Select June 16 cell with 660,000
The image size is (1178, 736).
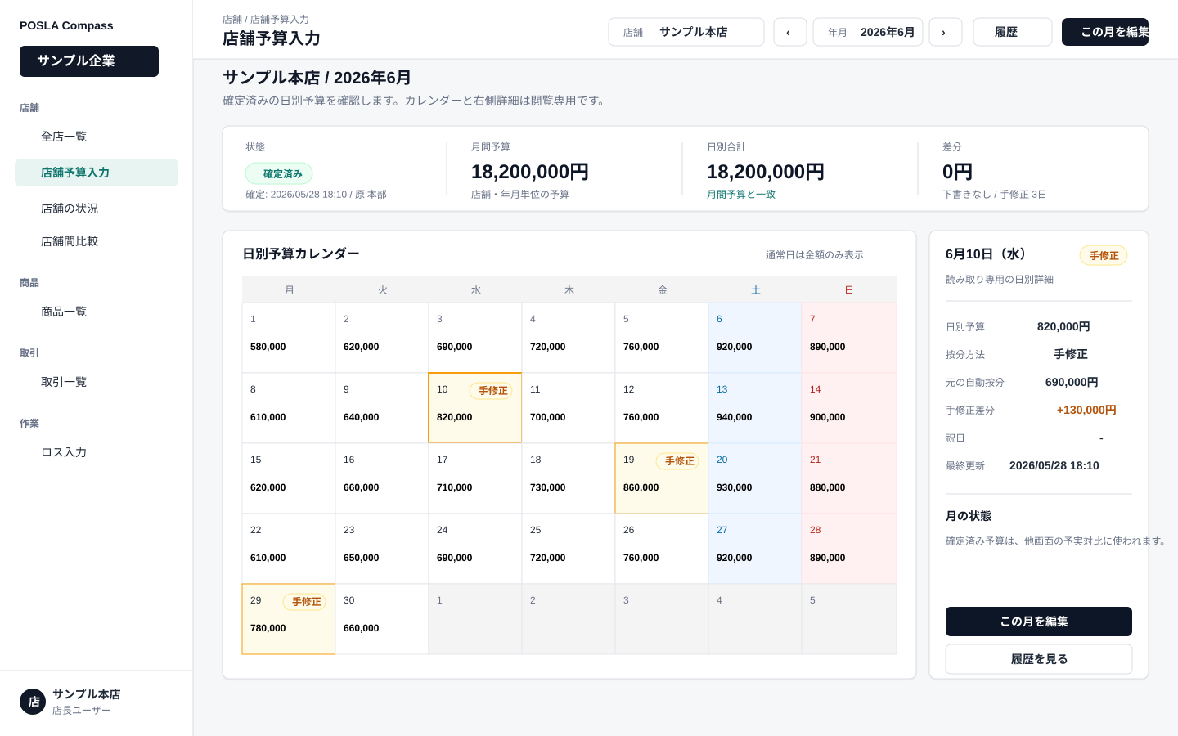click(x=382, y=478)
